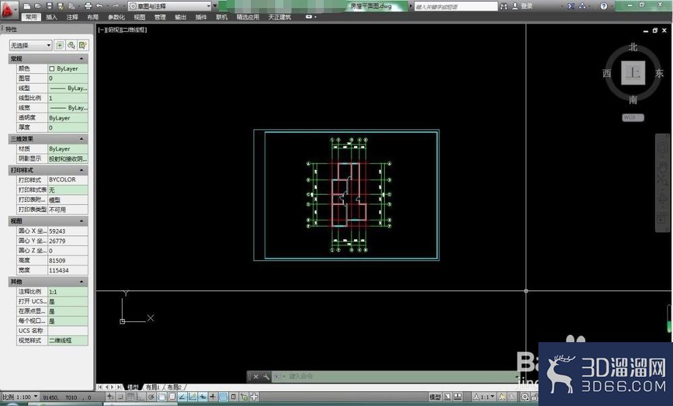Toggle Show Lineweight in status bar
This screenshot has height=406, width=673.
tap(213, 397)
